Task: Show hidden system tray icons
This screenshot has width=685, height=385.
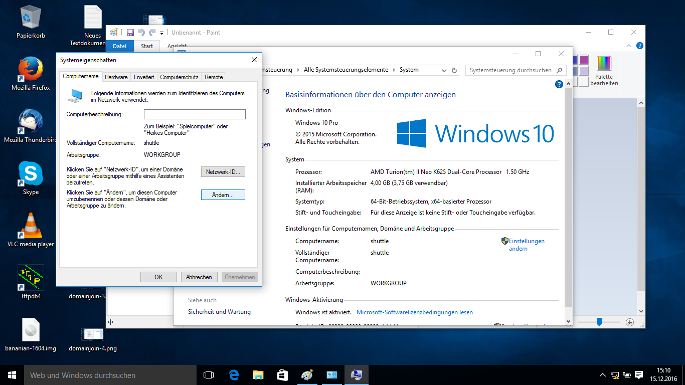Action: tap(603, 375)
